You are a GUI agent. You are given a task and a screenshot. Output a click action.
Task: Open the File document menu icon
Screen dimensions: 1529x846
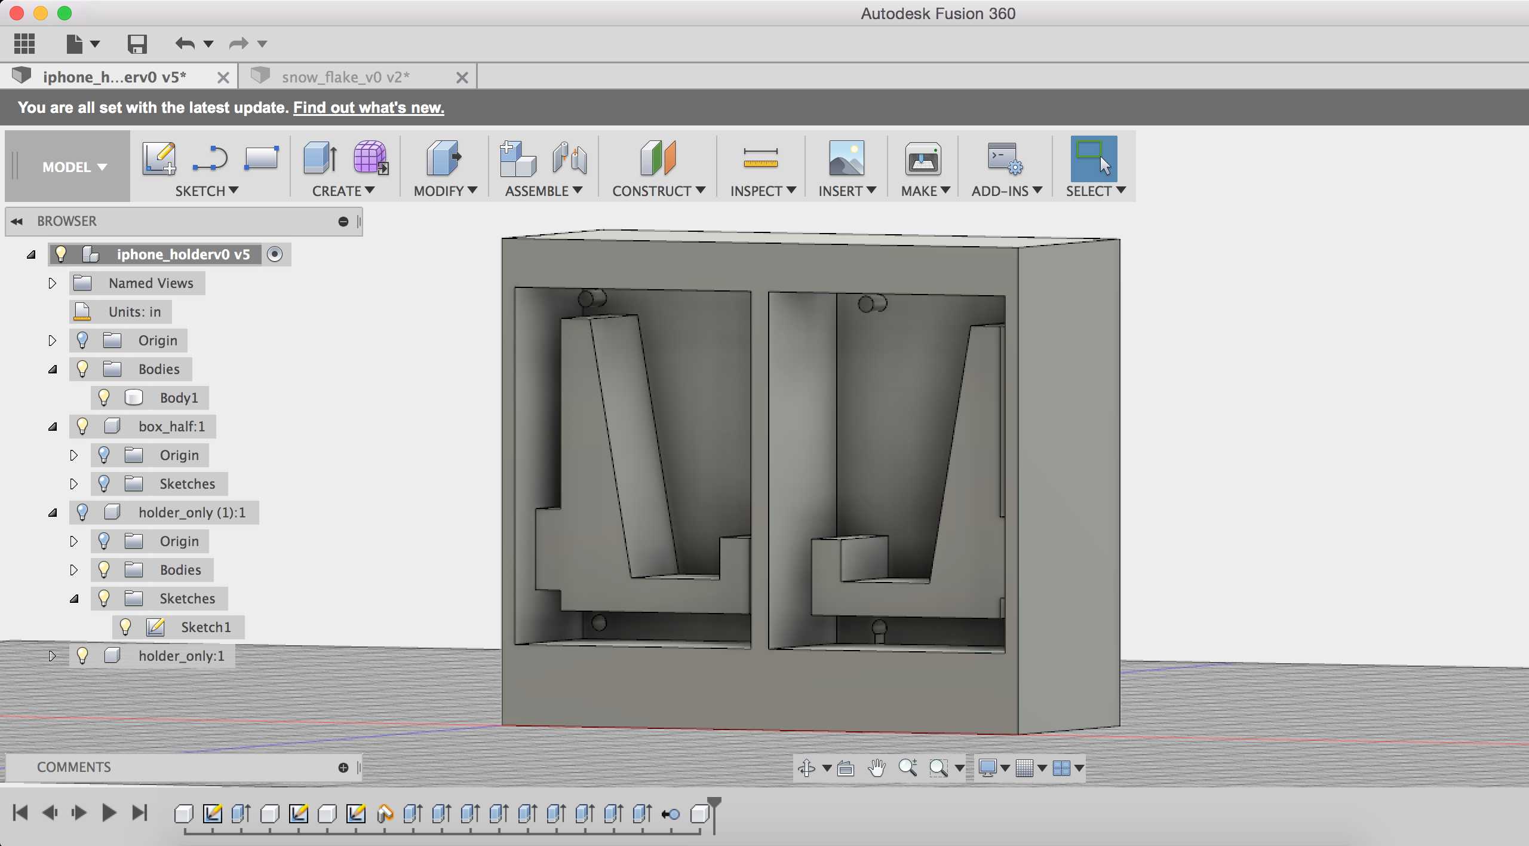(75, 44)
